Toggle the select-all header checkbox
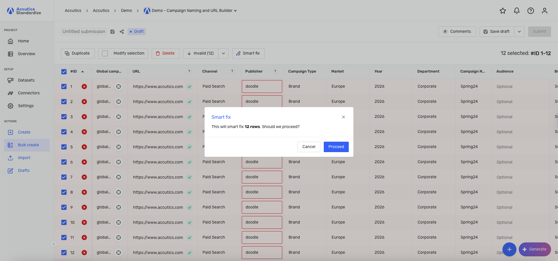The image size is (558, 261). (64, 71)
